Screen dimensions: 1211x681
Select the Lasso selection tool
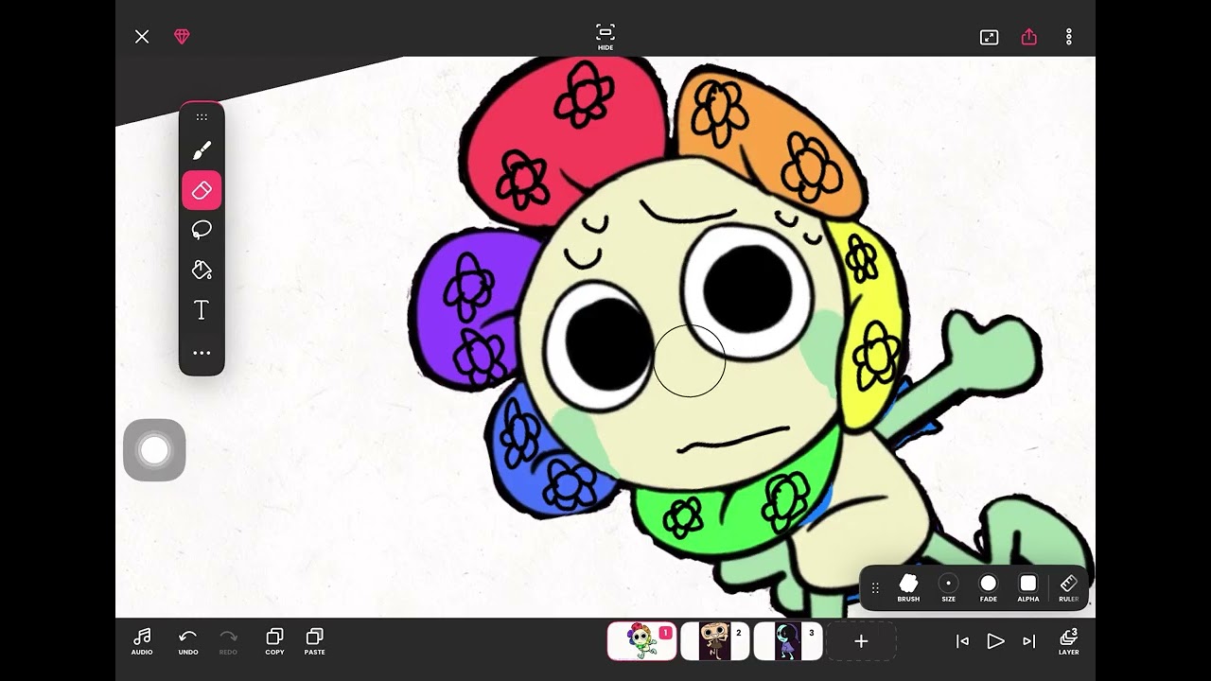pos(202,230)
